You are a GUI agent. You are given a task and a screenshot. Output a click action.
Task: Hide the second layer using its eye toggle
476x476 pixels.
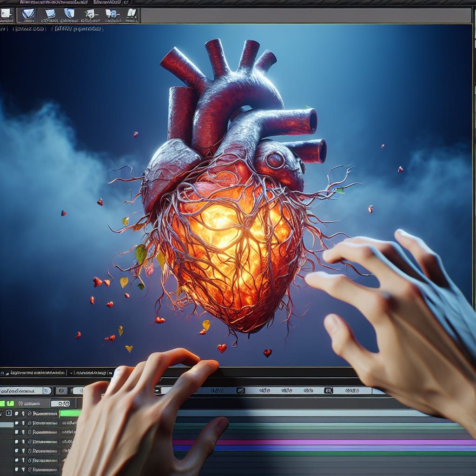pyautogui.click(x=16, y=423)
